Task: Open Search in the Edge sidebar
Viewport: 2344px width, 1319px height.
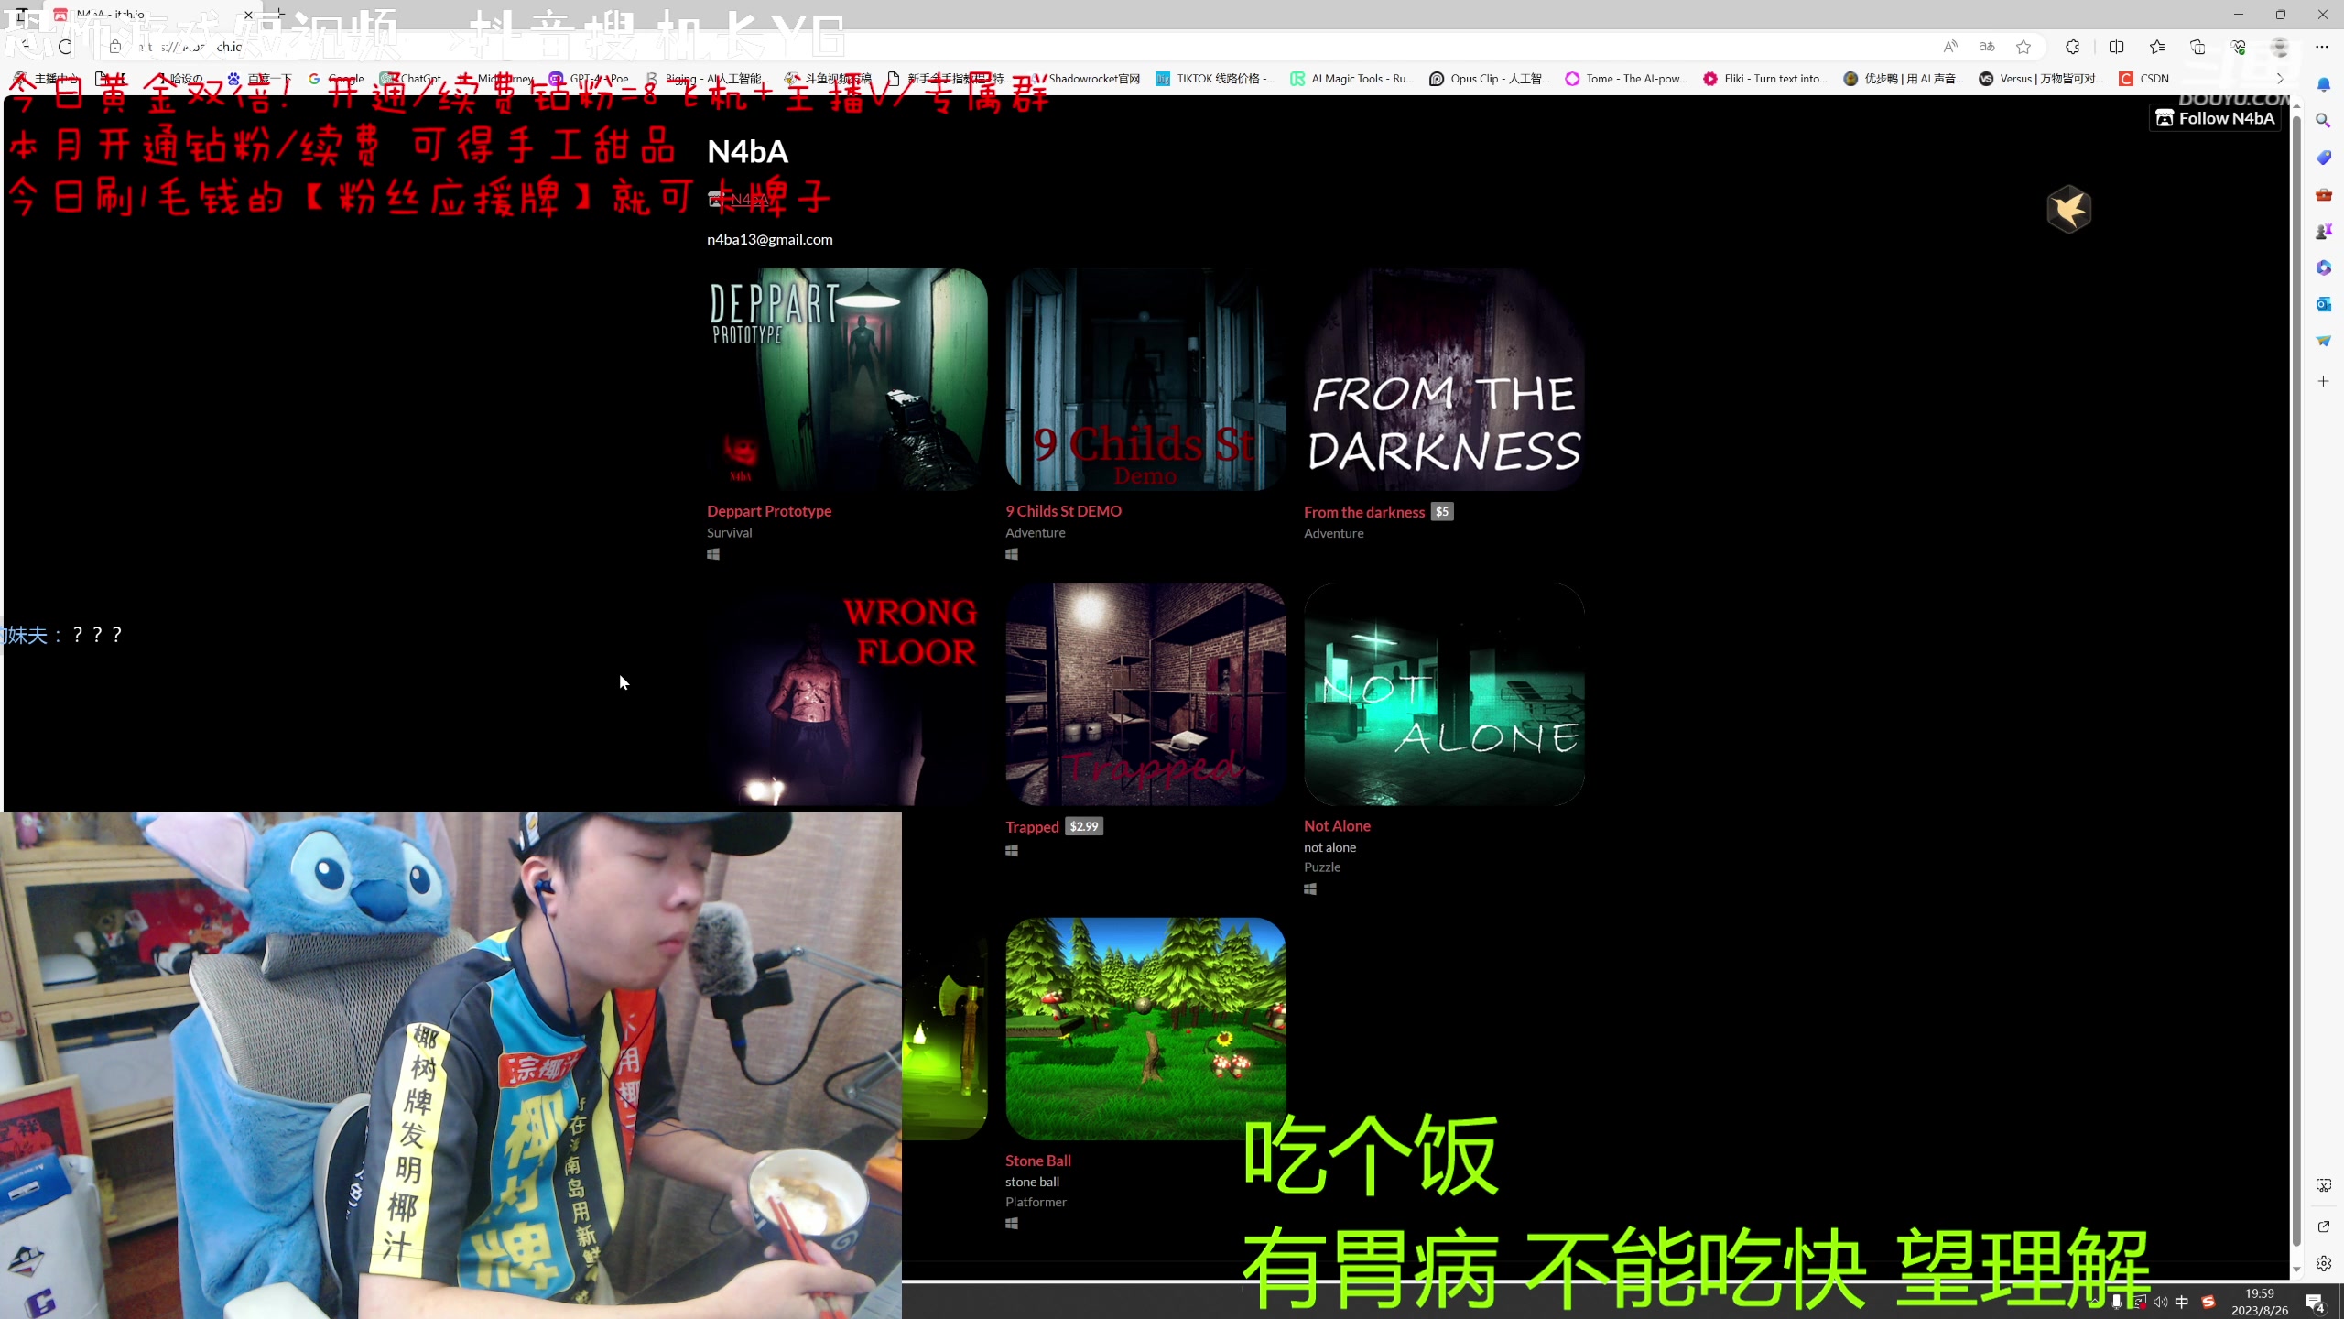Action: (x=2324, y=120)
